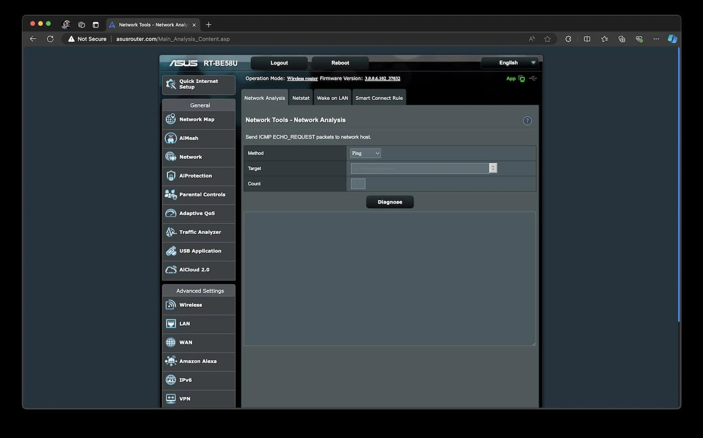Click the Diagnose button
The height and width of the screenshot is (438, 703).
click(x=390, y=202)
